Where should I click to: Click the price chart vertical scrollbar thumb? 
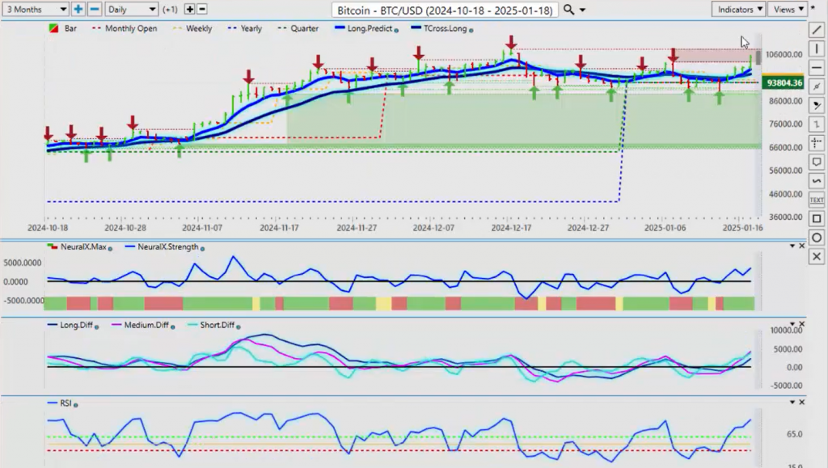coord(758,57)
